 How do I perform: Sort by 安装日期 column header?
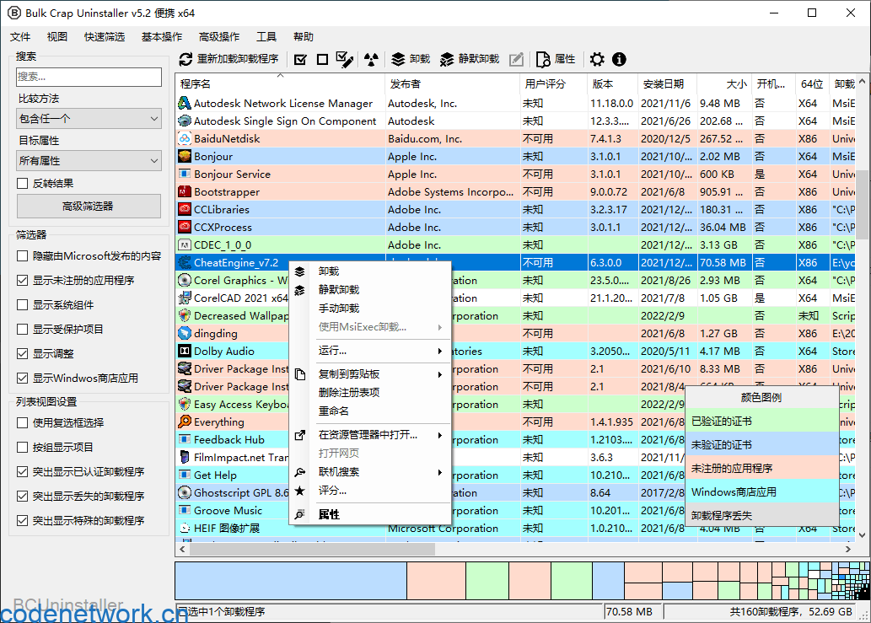(x=667, y=83)
